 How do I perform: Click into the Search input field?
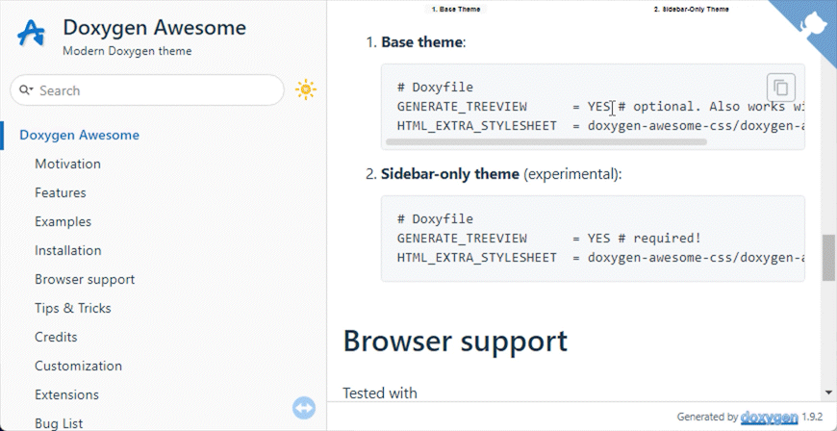click(154, 90)
